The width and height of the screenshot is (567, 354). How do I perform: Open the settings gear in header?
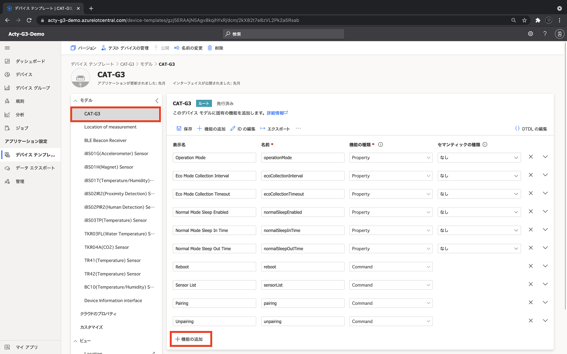pos(530,34)
